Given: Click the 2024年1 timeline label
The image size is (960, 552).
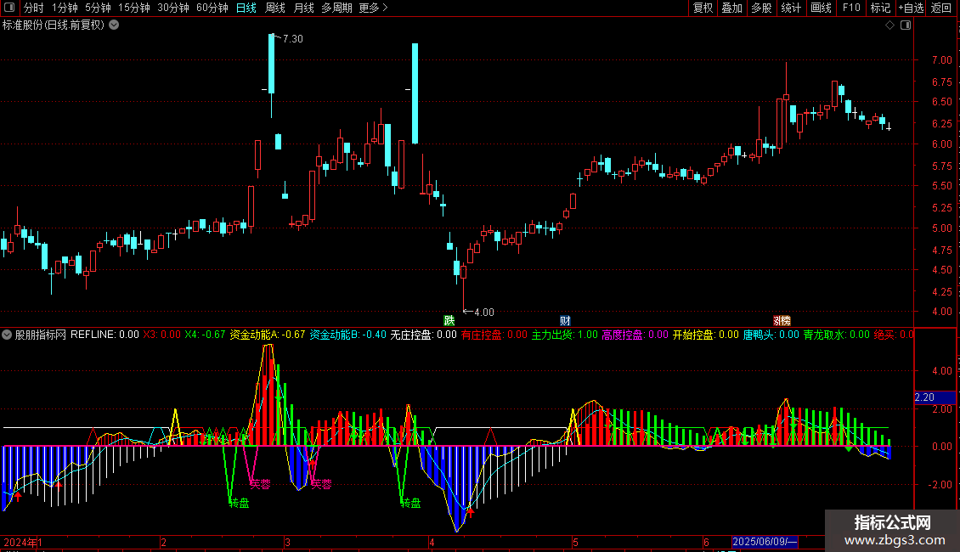Looking at the screenshot, I should (x=23, y=542).
